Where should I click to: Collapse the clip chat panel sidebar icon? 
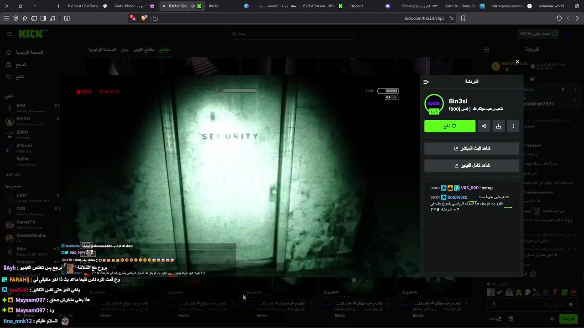(x=426, y=82)
